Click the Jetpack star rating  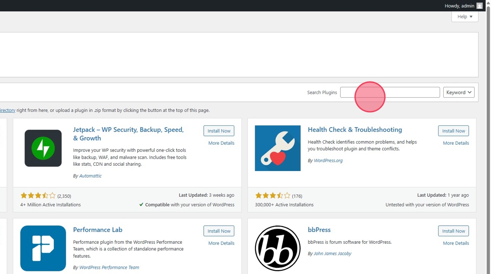38,196
